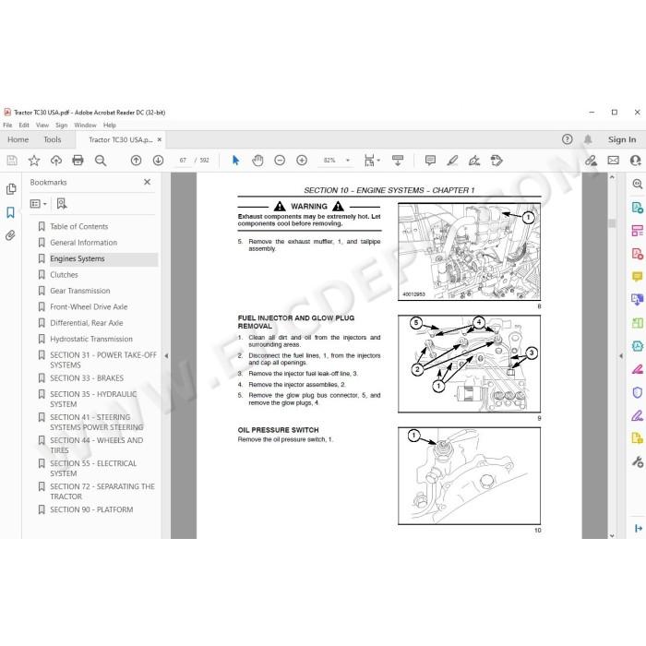Open More Tools wrench icon

[x=638, y=461]
